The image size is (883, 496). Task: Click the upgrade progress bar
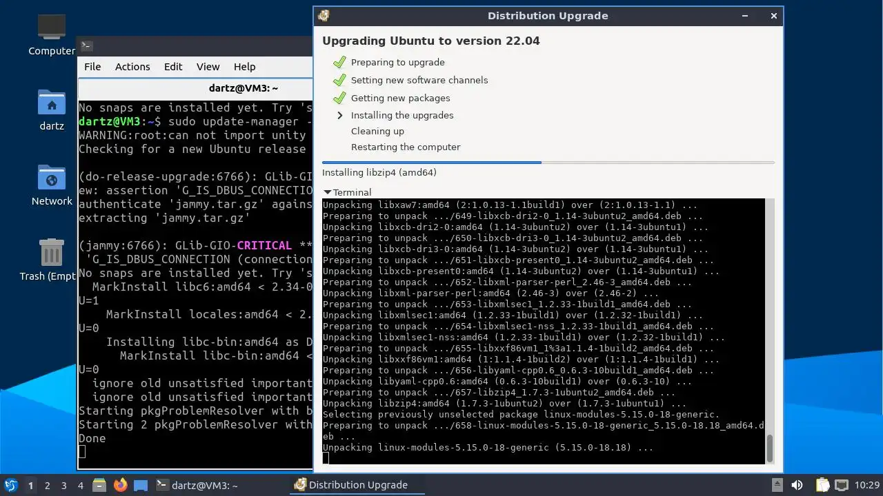[x=548, y=163]
